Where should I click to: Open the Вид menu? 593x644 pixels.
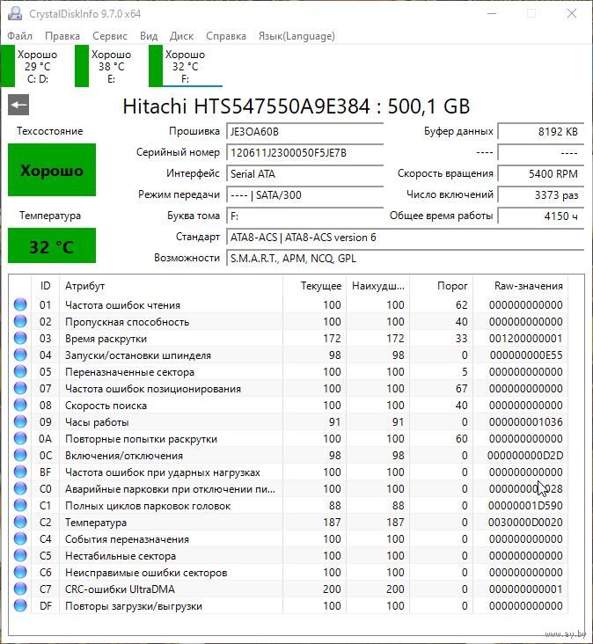(148, 36)
